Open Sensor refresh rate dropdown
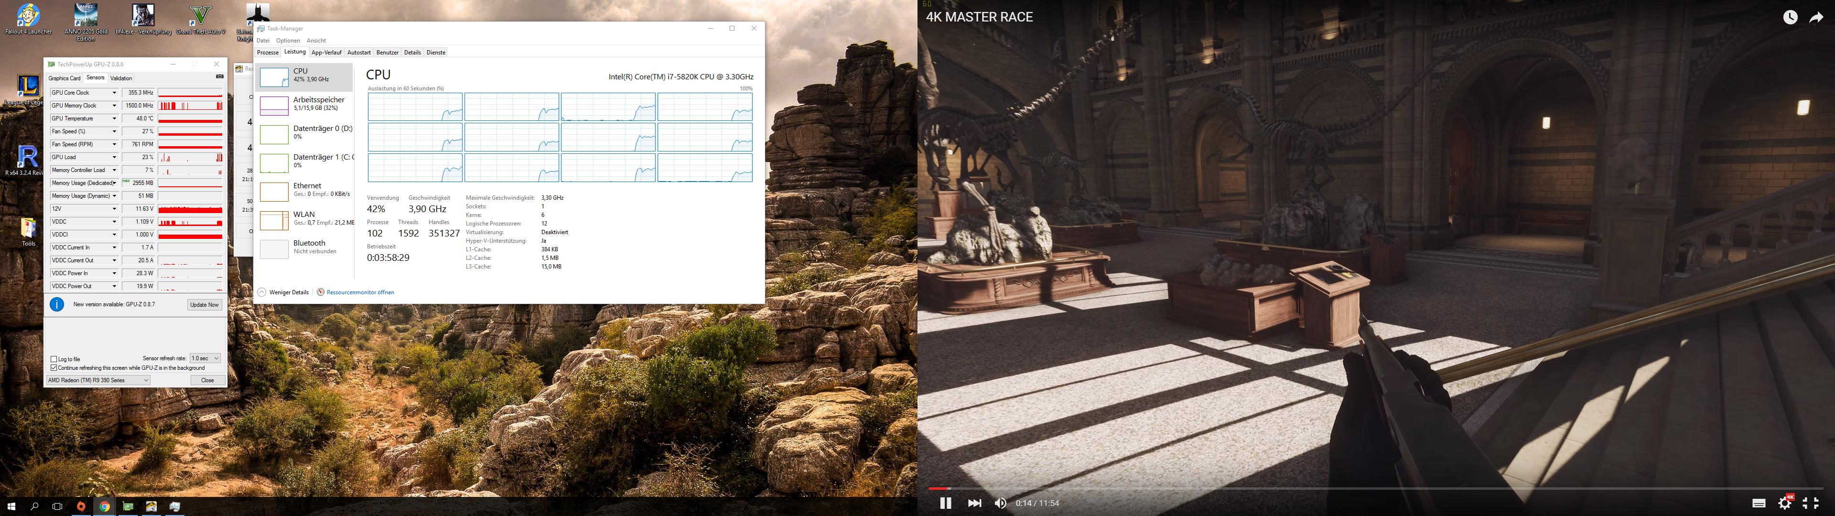The height and width of the screenshot is (516, 1835). pos(205,358)
